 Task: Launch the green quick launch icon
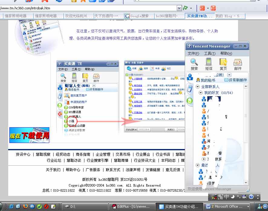click(x=39, y=206)
